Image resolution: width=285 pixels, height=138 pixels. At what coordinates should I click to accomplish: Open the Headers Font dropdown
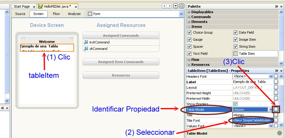[x=271, y=76]
